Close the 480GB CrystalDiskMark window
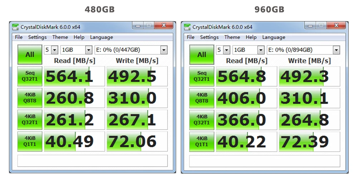The image size is (358, 179). 164,25
